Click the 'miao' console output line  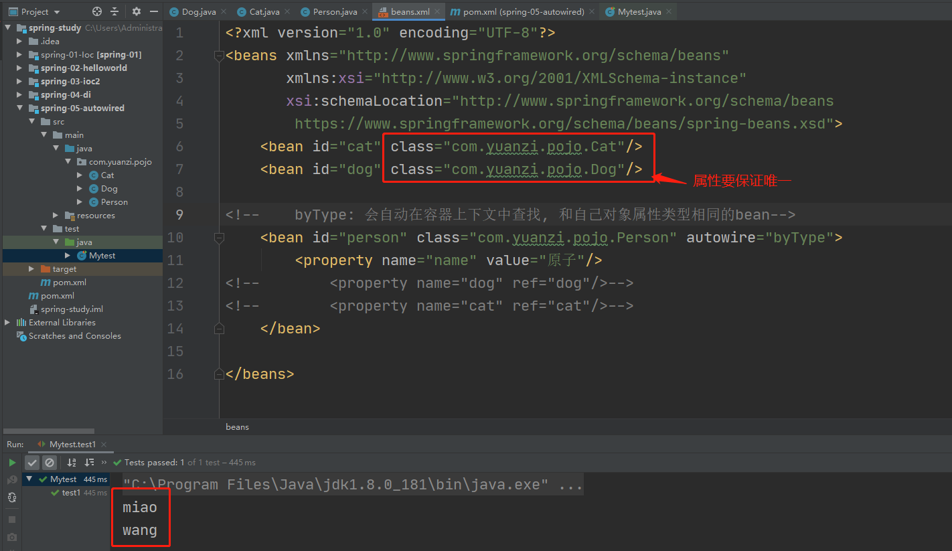point(140,507)
